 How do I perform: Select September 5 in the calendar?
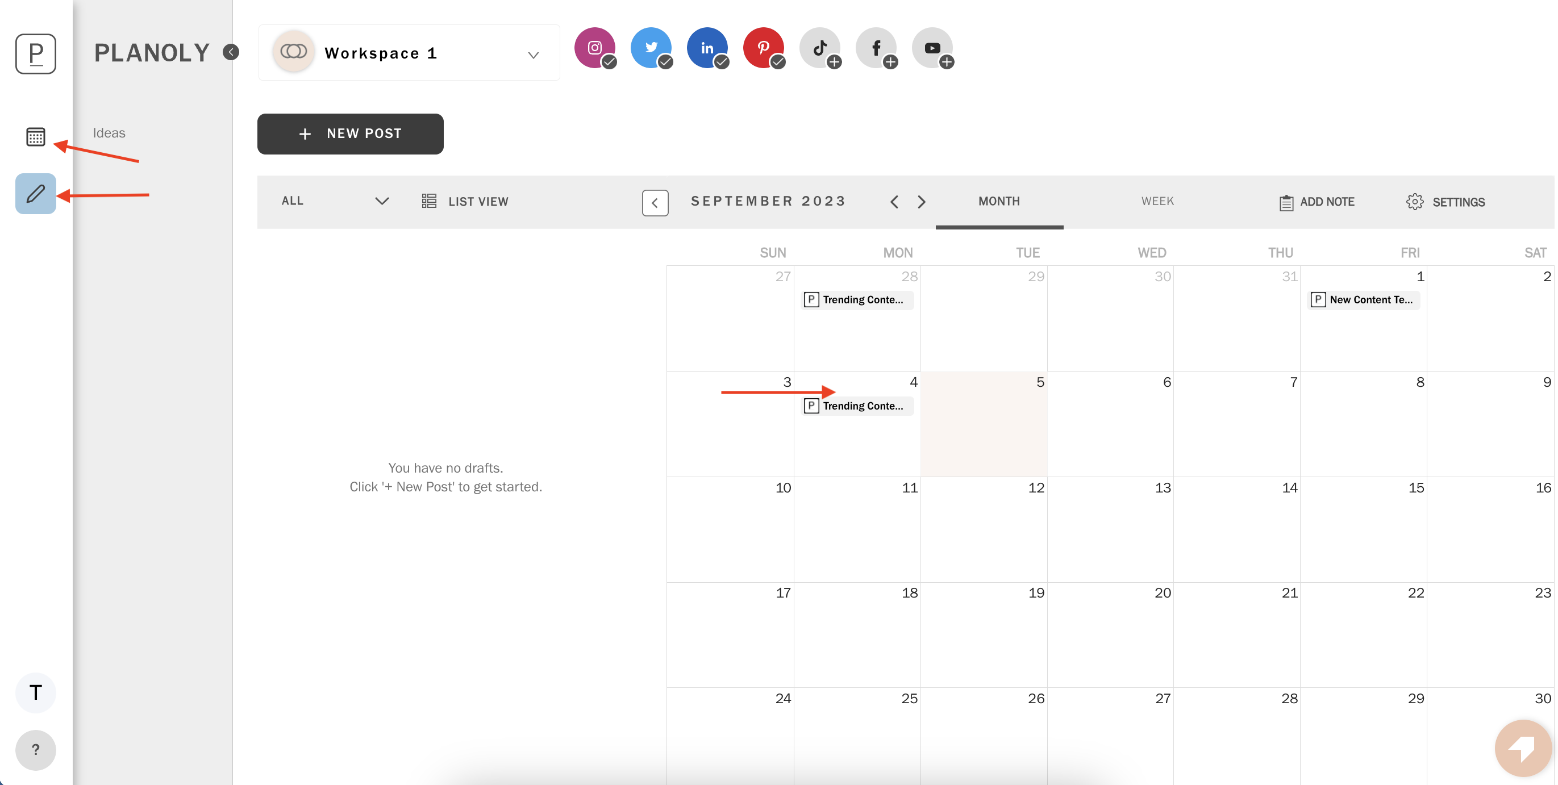pyautogui.click(x=984, y=424)
